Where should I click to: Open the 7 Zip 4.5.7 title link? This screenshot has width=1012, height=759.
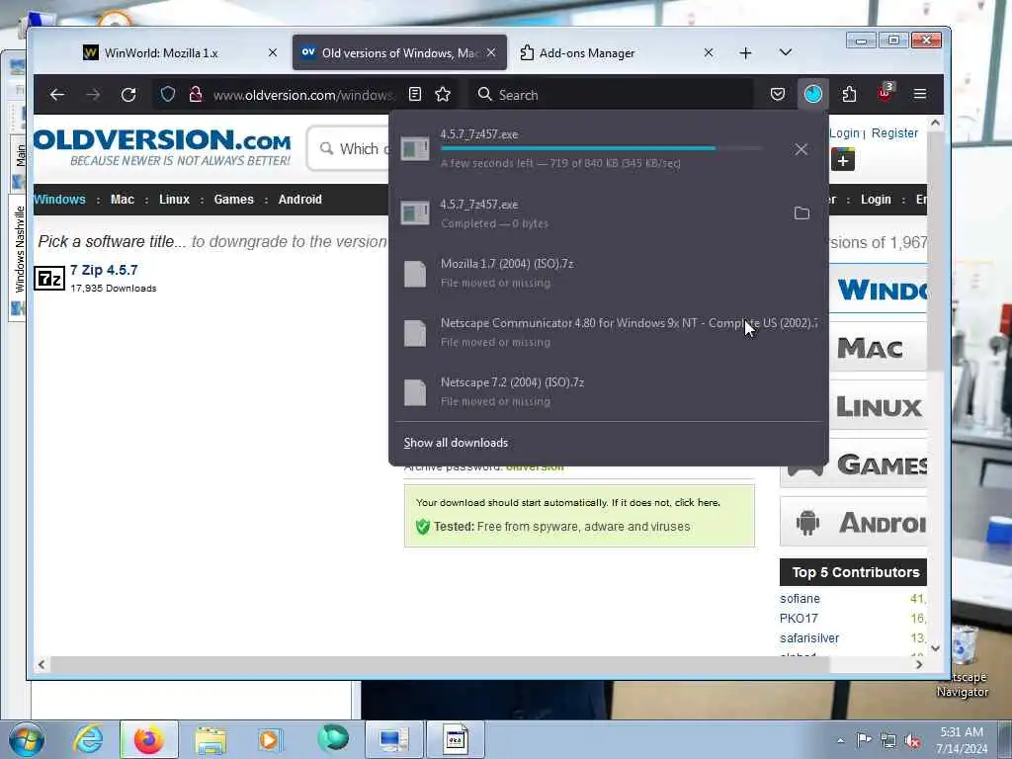tap(104, 270)
